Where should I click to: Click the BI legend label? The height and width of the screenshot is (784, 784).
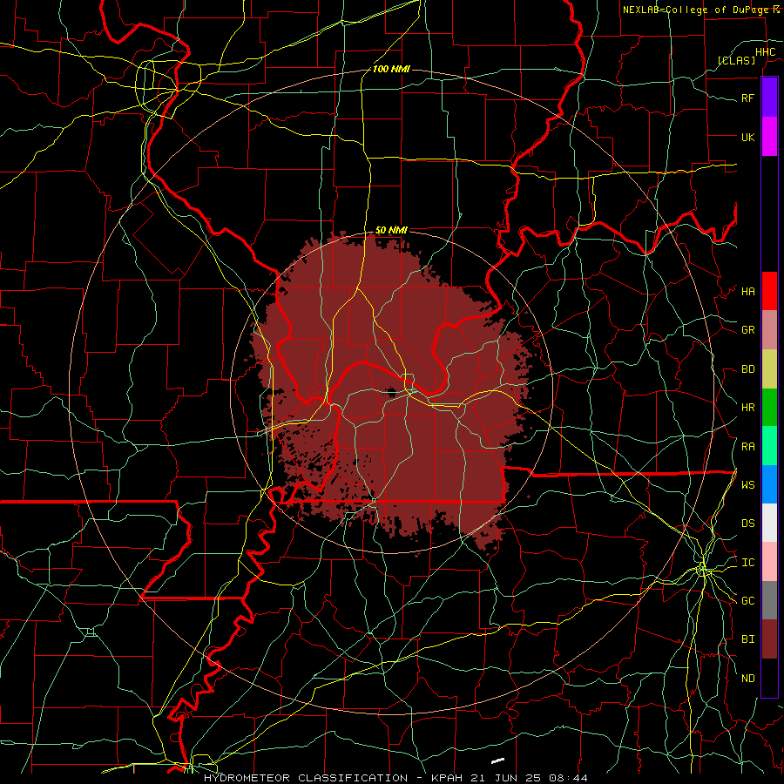click(x=747, y=639)
